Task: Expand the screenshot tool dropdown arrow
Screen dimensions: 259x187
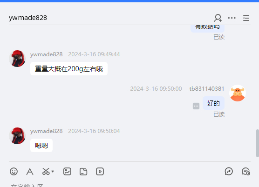Action: [x=53, y=172]
